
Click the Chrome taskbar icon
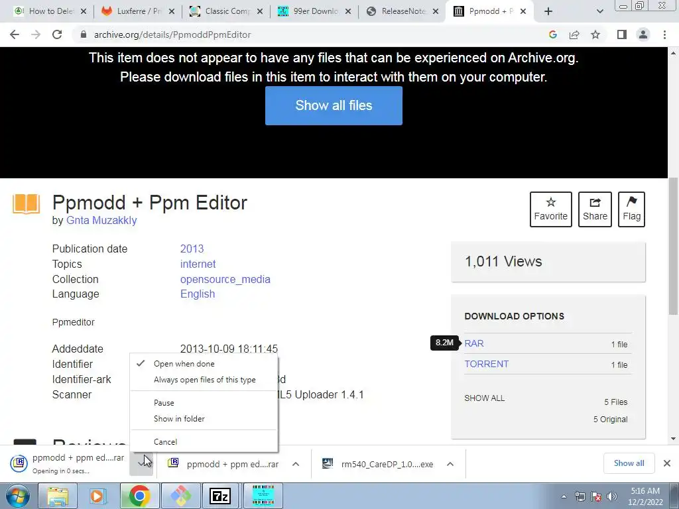click(139, 496)
